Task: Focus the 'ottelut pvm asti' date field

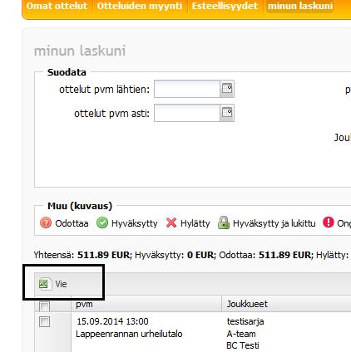Action: (x=187, y=113)
